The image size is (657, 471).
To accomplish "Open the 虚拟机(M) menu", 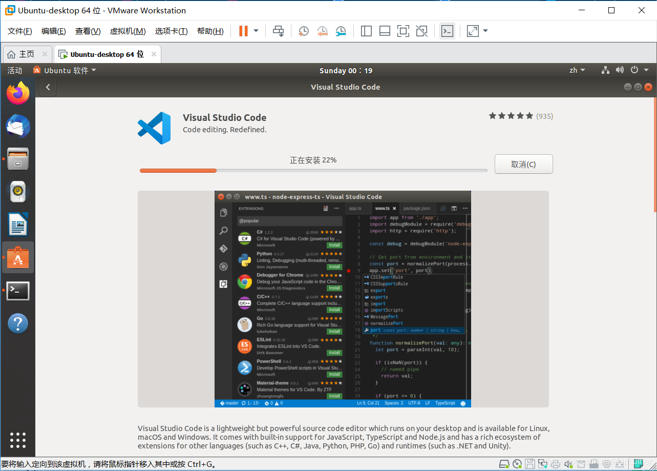I will tap(128, 31).
